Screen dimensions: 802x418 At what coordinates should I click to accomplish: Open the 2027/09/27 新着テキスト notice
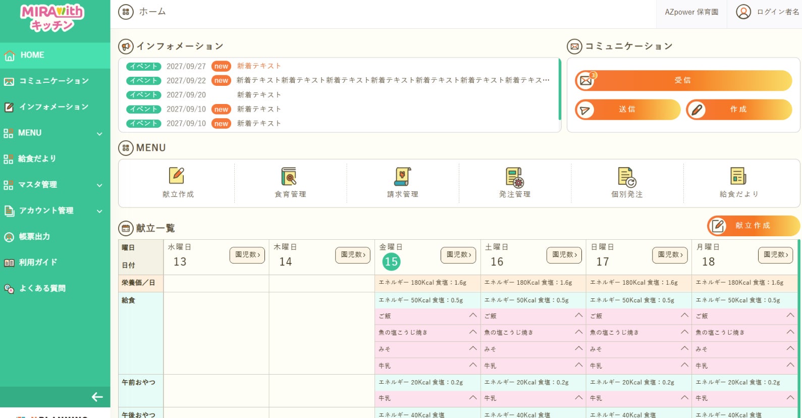click(259, 66)
